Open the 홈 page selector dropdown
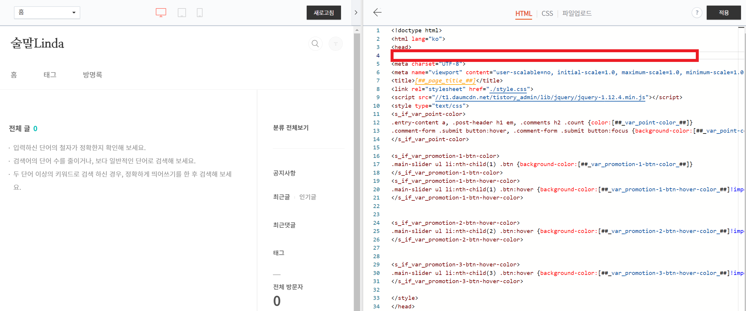The image size is (746, 311). 47,13
